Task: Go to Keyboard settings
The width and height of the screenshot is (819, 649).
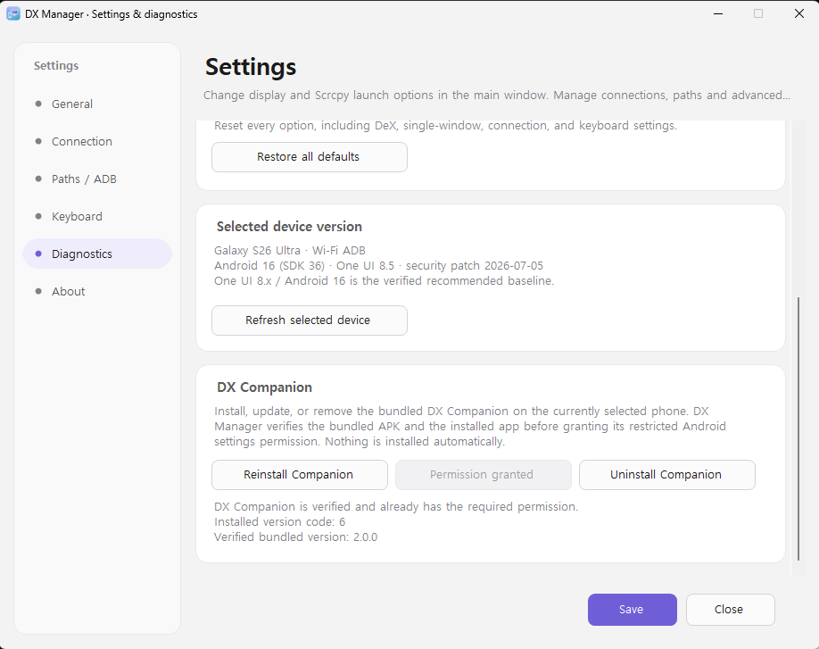Action: (97, 216)
